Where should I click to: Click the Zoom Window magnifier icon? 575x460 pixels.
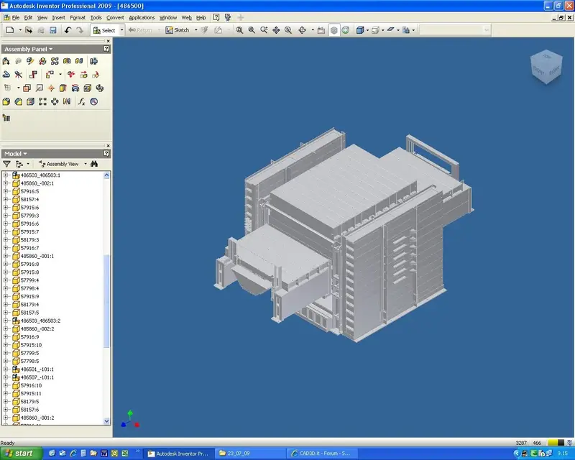click(252, 30)
